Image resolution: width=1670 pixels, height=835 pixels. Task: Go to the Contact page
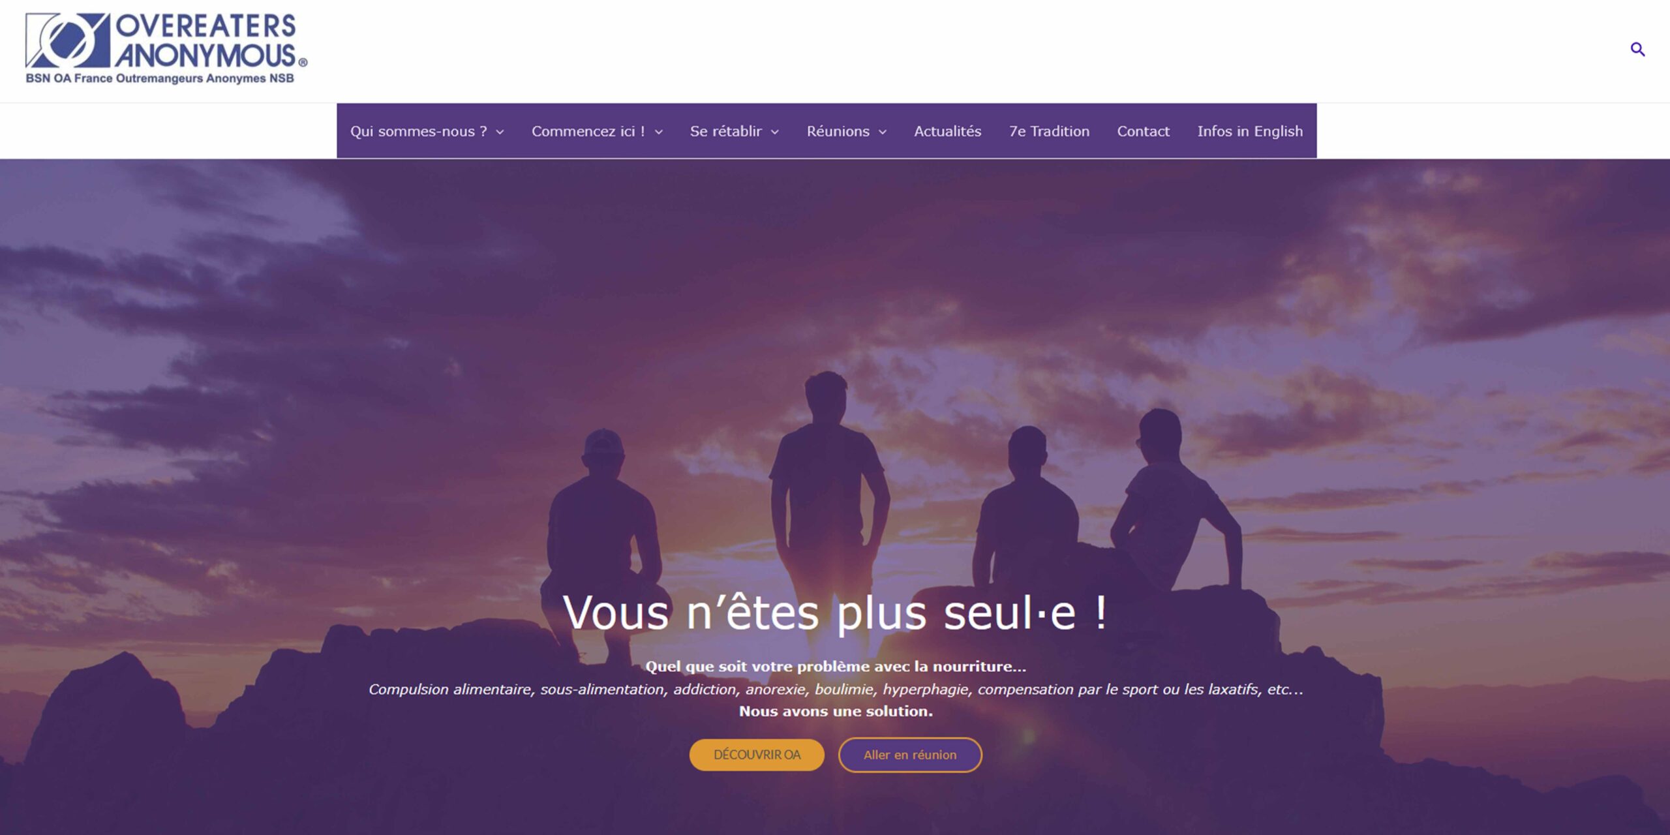point(1143,131)
